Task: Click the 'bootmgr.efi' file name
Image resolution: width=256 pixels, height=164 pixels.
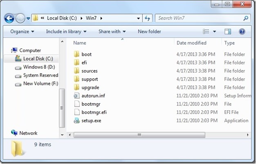Action: [94, 112]
